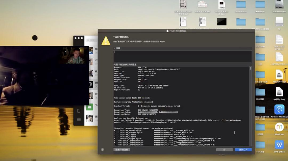Open the help question mark button

[103, 150]
